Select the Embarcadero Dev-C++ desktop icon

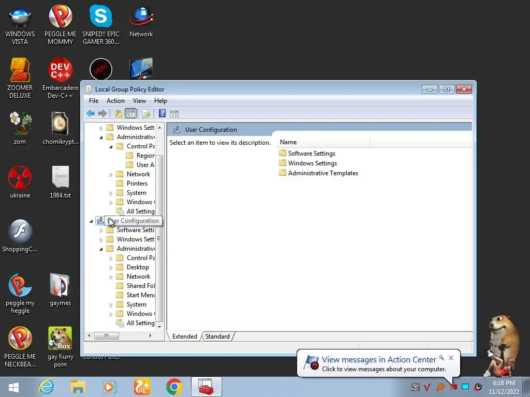pos(60,79)
